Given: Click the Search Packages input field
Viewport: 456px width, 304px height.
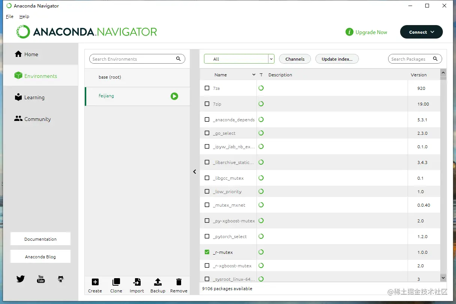Looking at the screenshot, I should (415, 59).
